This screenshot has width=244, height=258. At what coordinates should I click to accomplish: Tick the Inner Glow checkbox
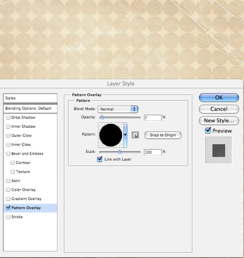(8, 145)
